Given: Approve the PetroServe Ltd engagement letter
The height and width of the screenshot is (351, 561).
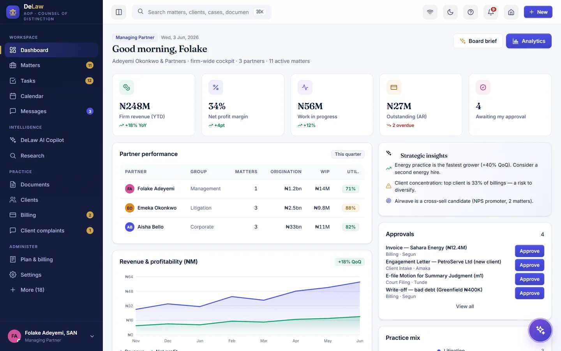Looking at the screenshot, I should pyautogui.click(x=529, y=265).
